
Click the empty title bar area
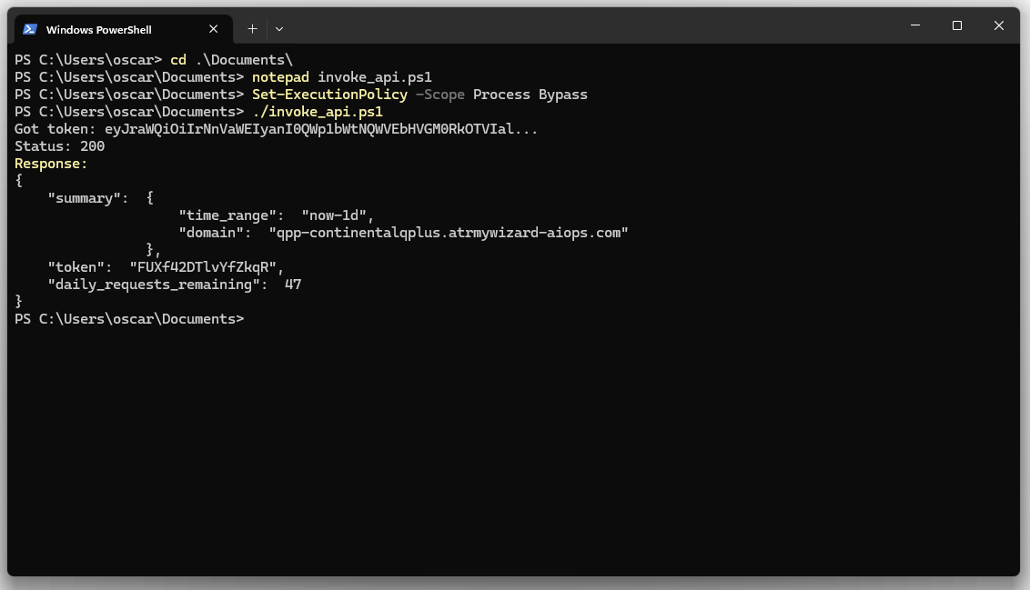click(x=591, y=25)
